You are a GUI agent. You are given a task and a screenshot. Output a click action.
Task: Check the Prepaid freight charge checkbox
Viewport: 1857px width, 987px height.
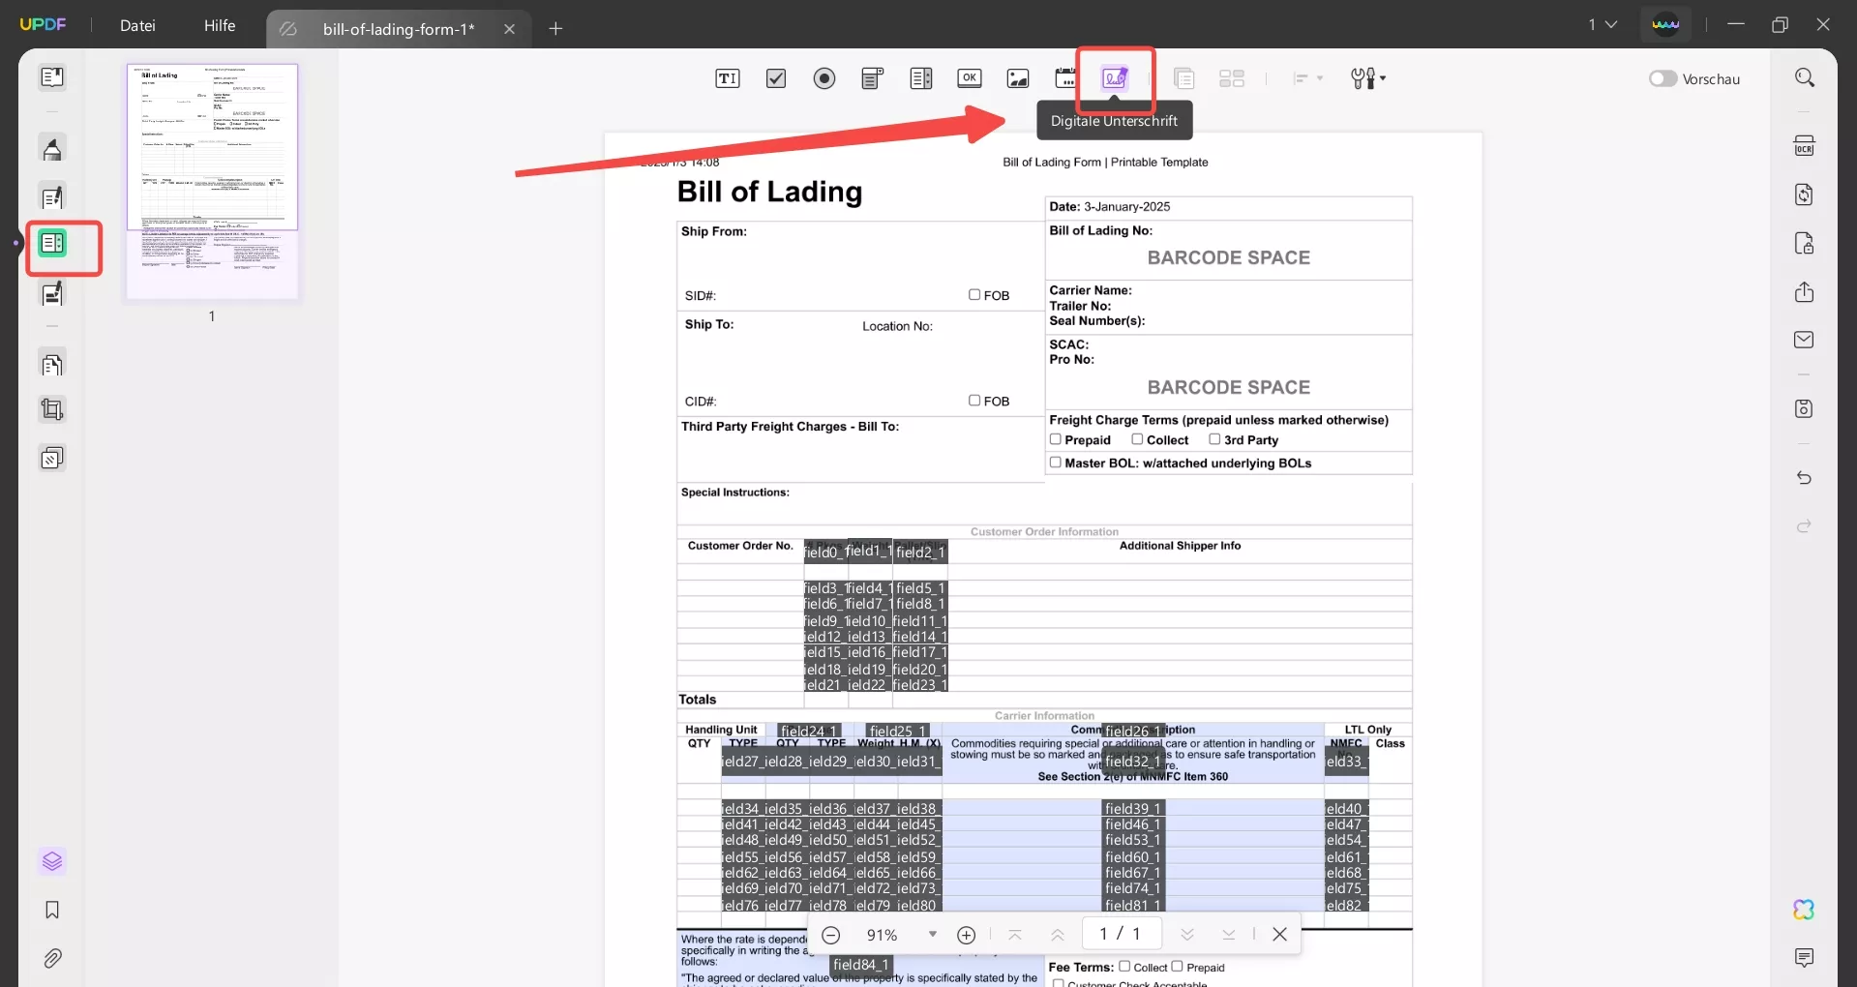point(1056,439)
